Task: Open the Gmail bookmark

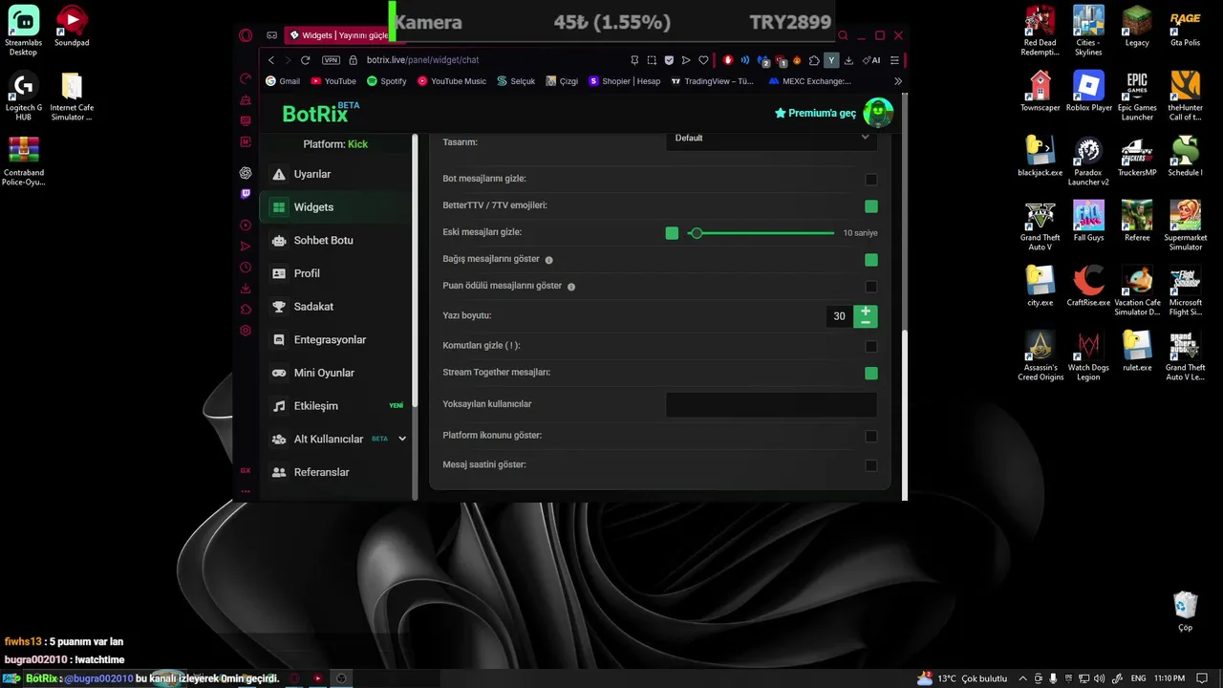Action: (283, 81)
